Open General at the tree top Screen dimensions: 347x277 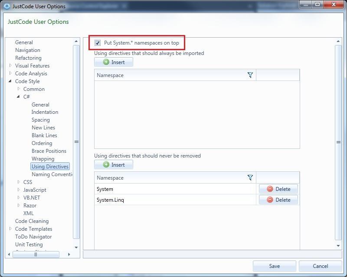pos(24,42)
